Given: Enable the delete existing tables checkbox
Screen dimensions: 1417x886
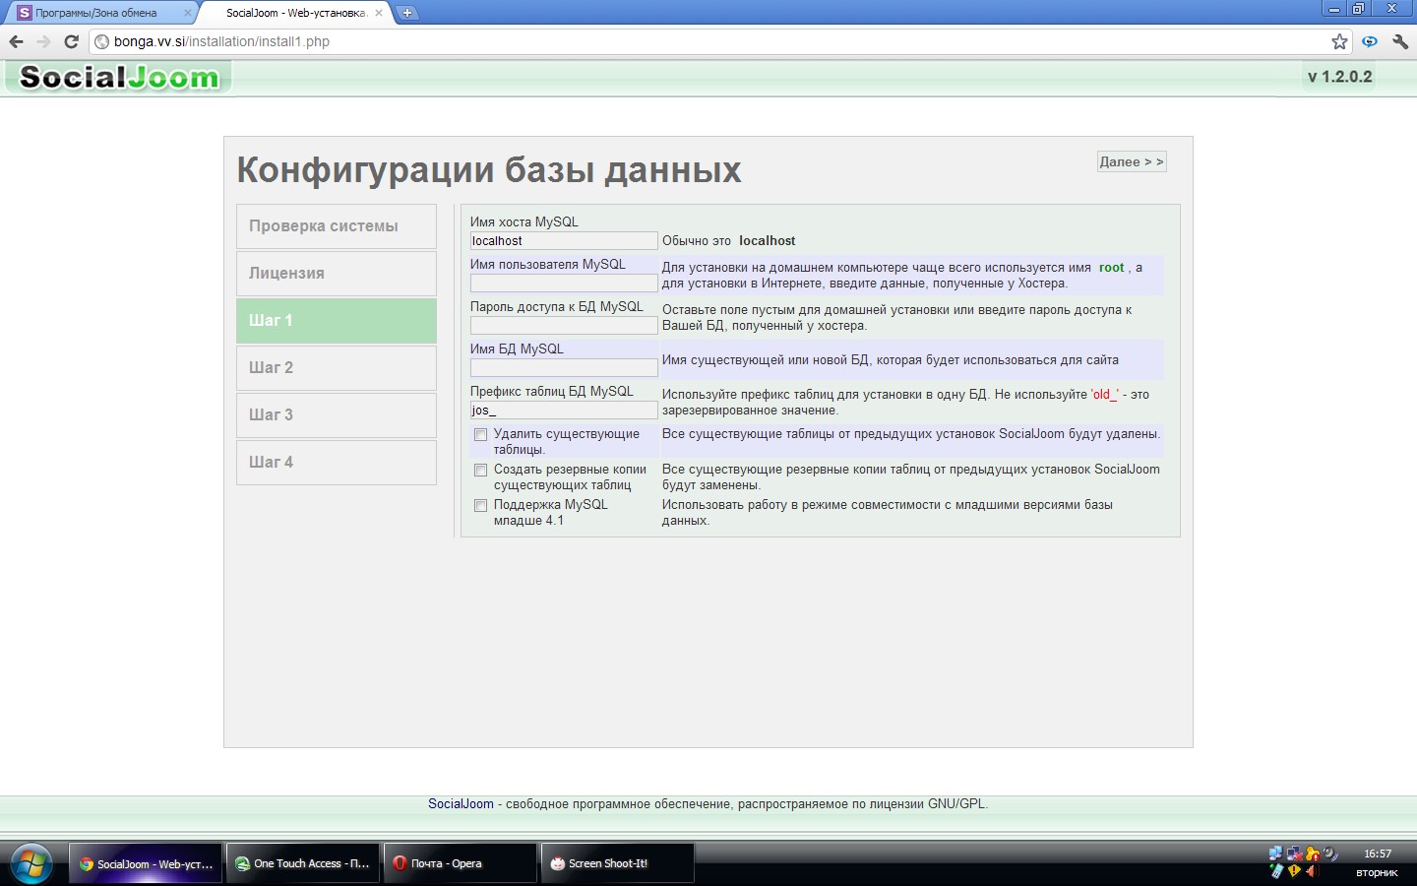Looking at the screenshot, I should [480, 434].
